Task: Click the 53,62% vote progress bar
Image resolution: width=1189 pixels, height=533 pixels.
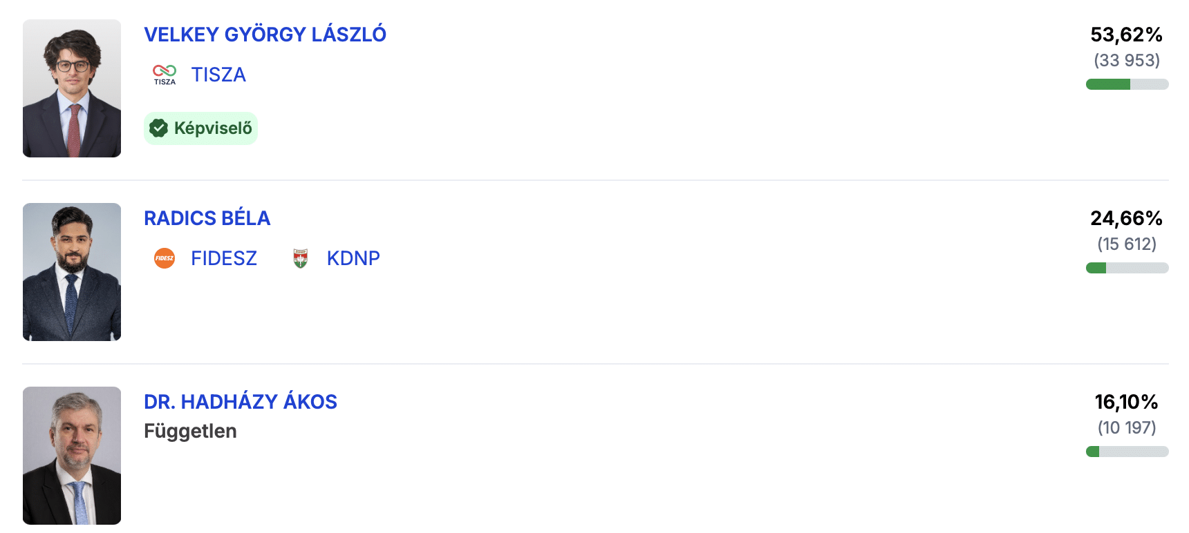Action: [1127, 84]
